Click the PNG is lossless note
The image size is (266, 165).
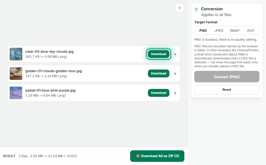pyautogui.click(x=225, y=40)
